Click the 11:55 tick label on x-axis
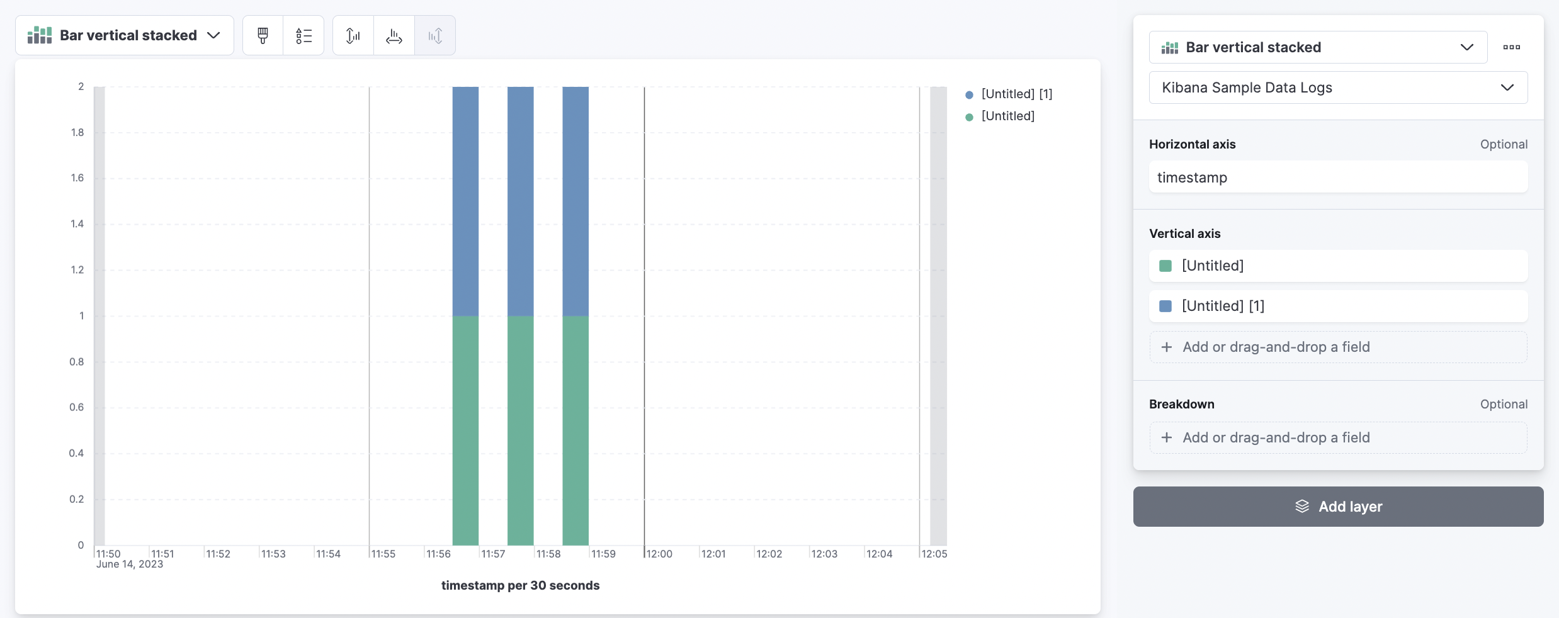Image resolution: width=1559 pixels, height=618 pixels. [x=383, y=554]
